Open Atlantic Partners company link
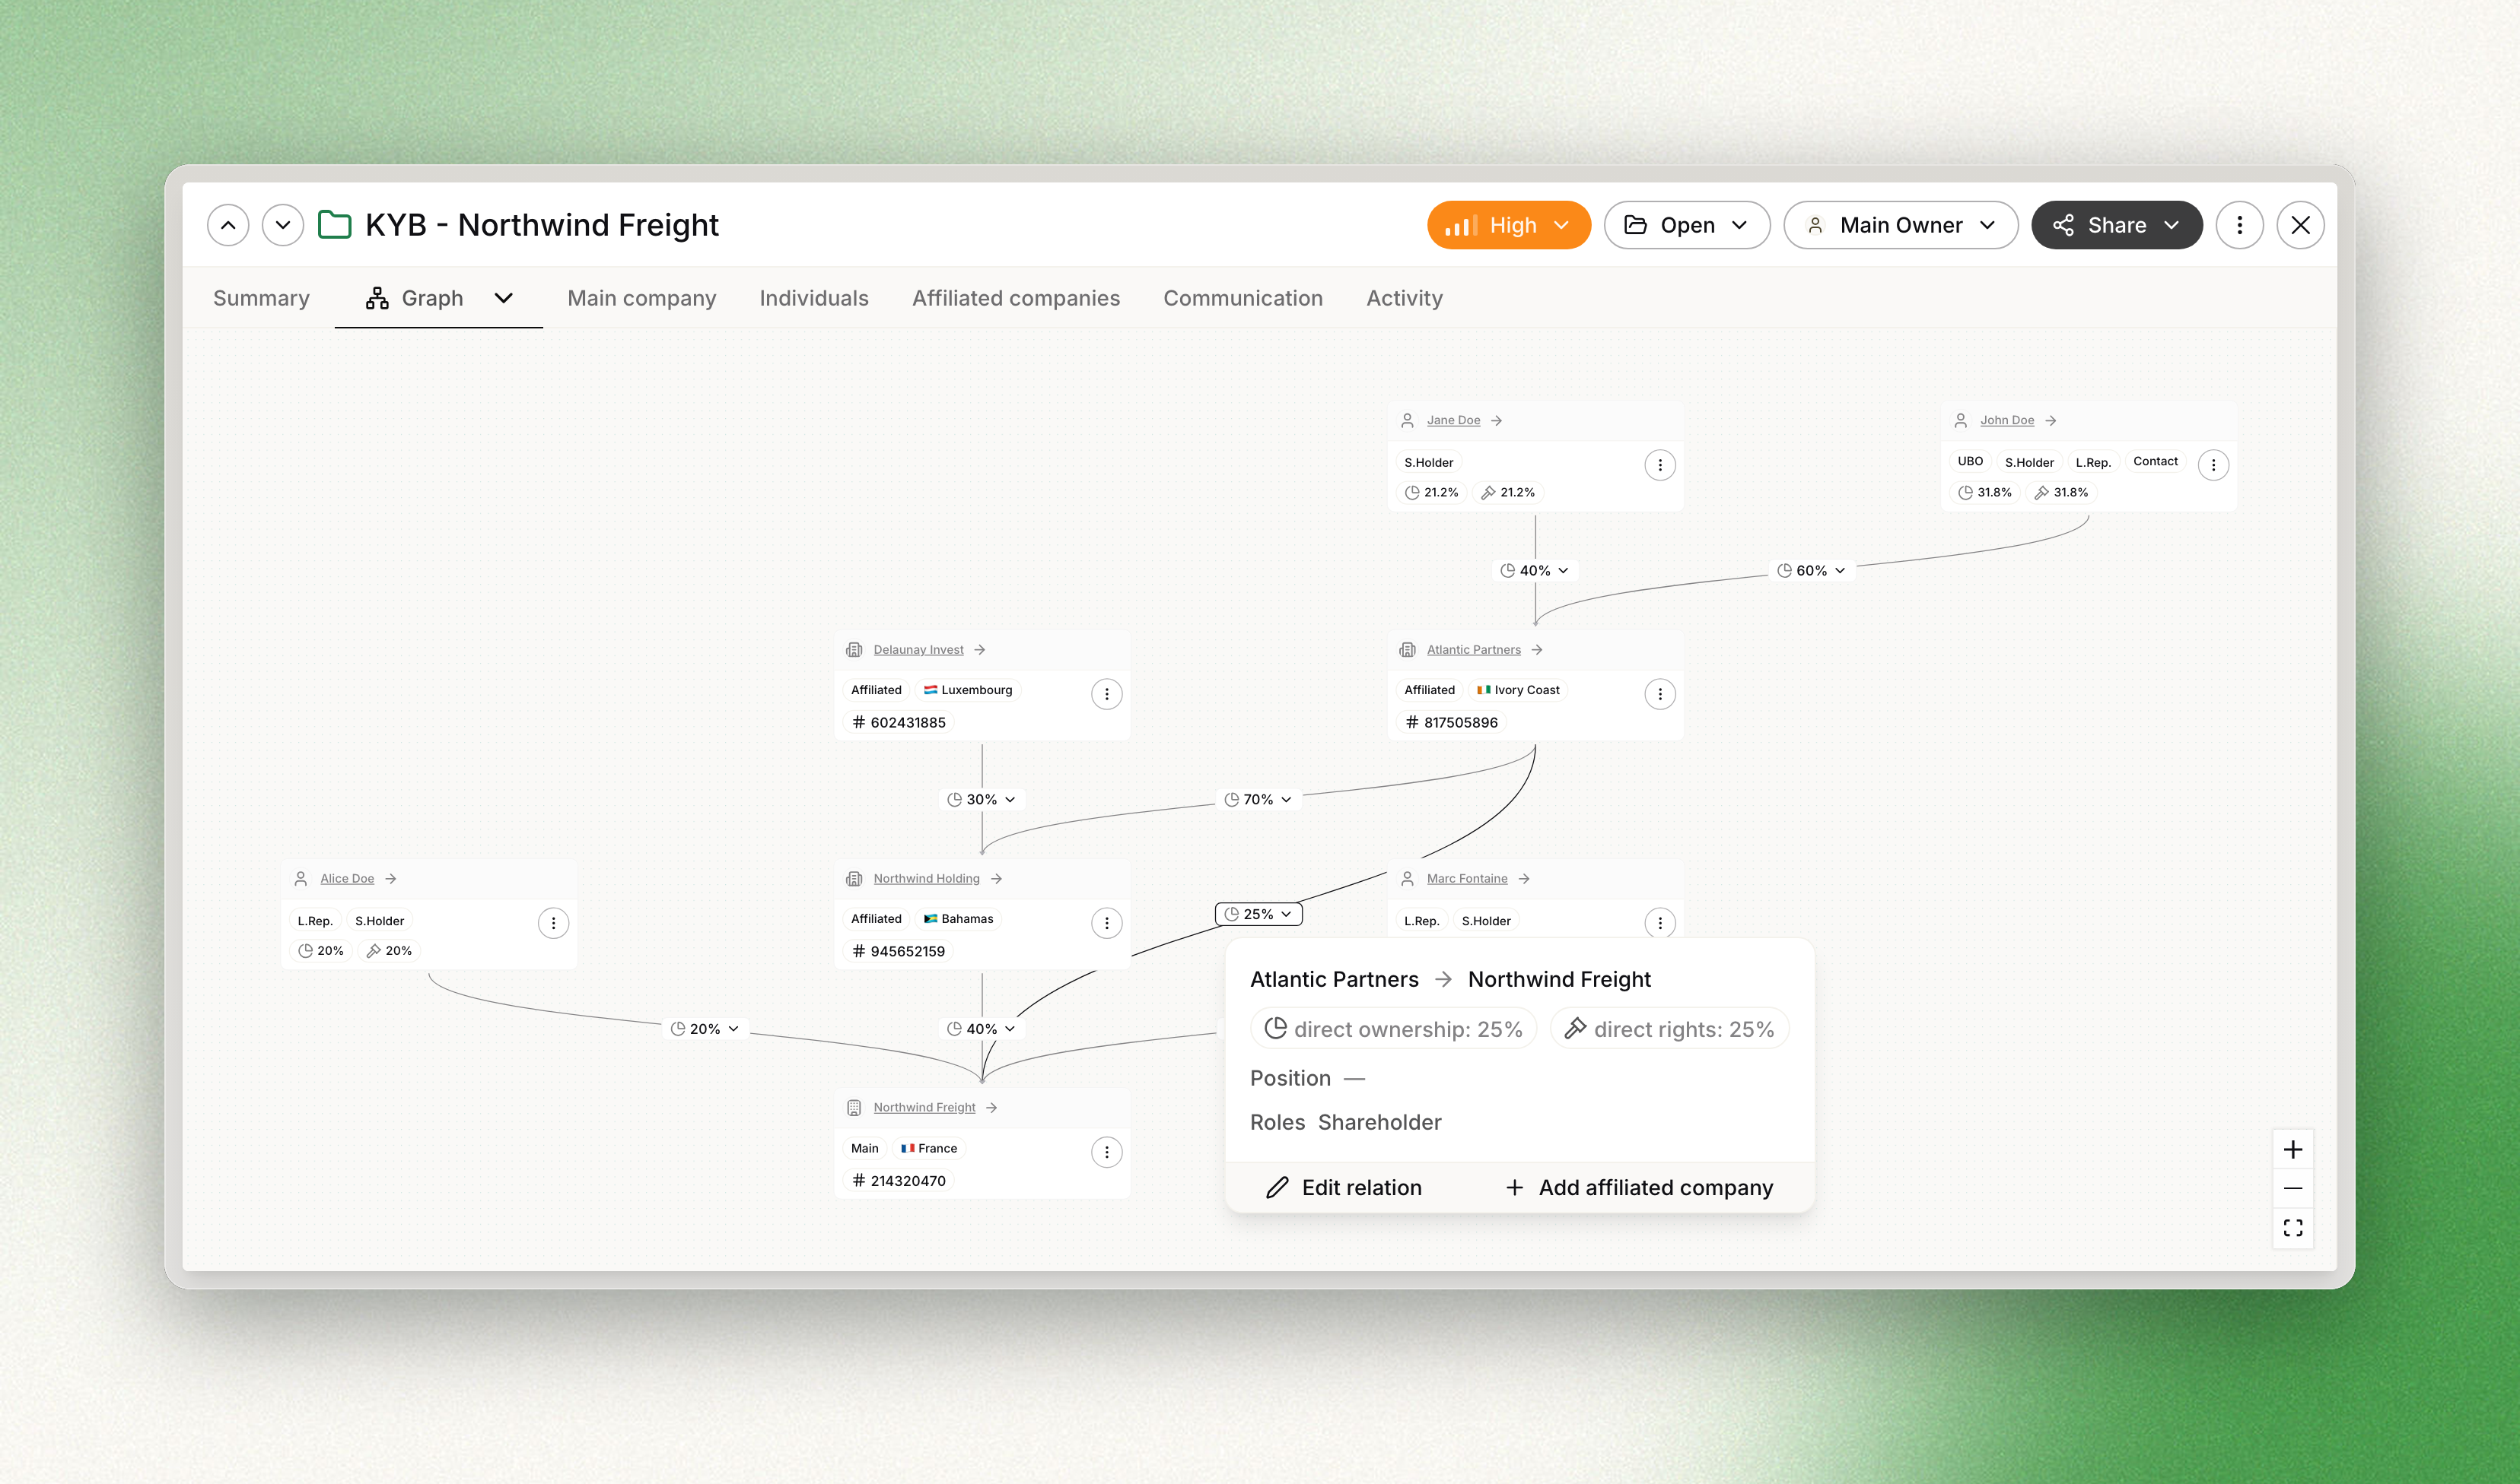Screen dimensions: 2520x1484 click(1473, 650)
